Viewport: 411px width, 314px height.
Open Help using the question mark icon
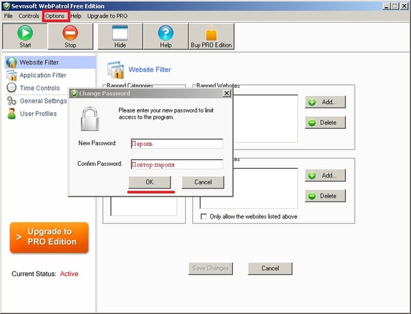(166, 33)
